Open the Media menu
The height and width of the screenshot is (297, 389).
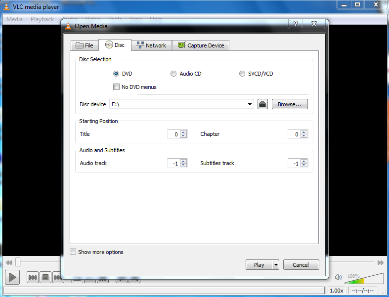click(x=14, y=19)
